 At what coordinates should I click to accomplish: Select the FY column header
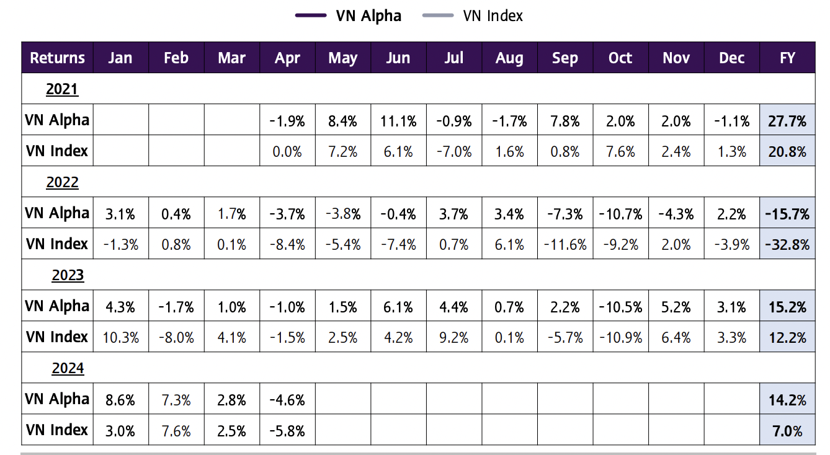tap(787, 58)
